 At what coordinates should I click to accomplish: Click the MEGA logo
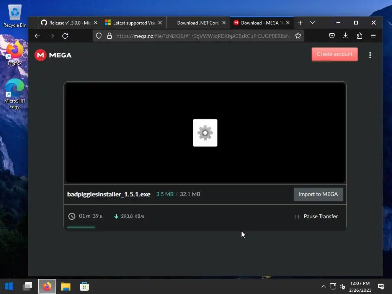tap(53, 55)
